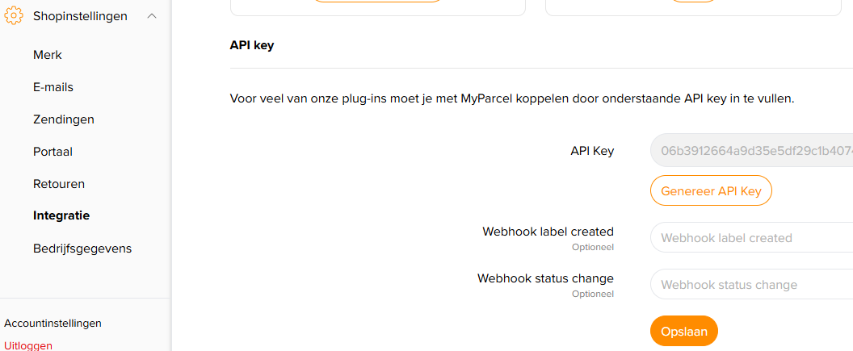Screen dimensions: 853x351
Task: Navigate to Retouren settings
Action: (x=59, y=184)
